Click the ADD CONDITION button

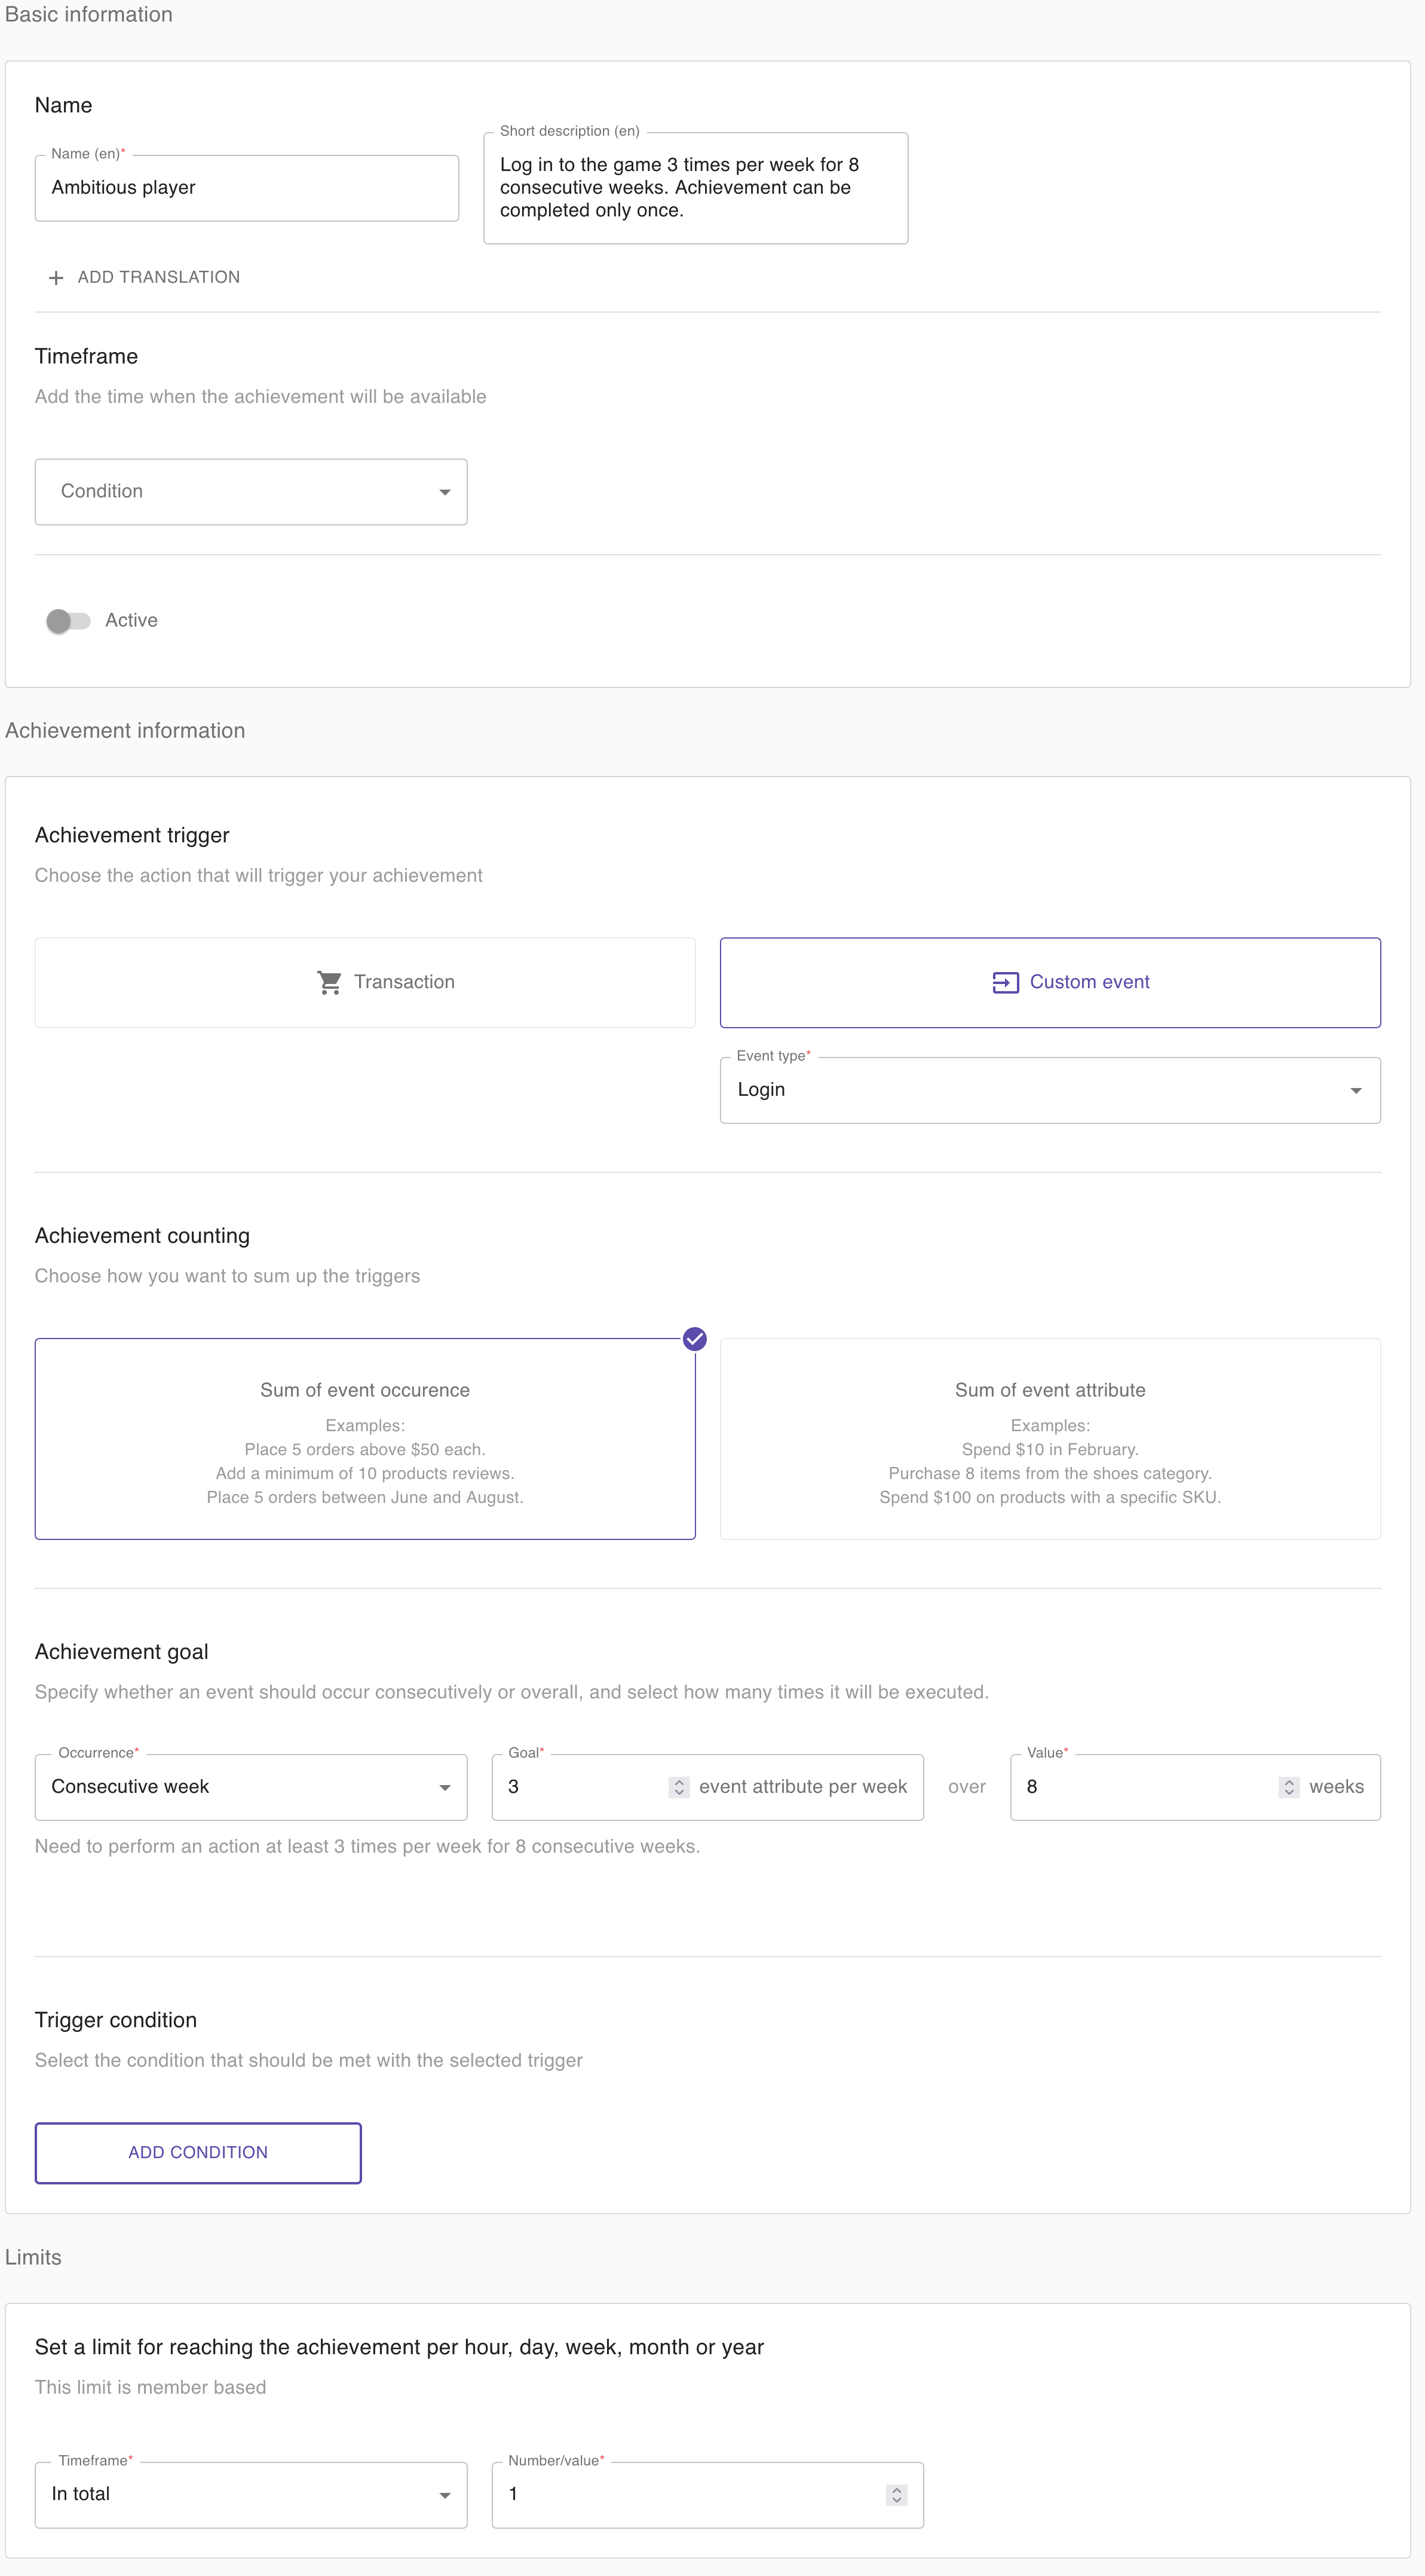[198, 2153]
